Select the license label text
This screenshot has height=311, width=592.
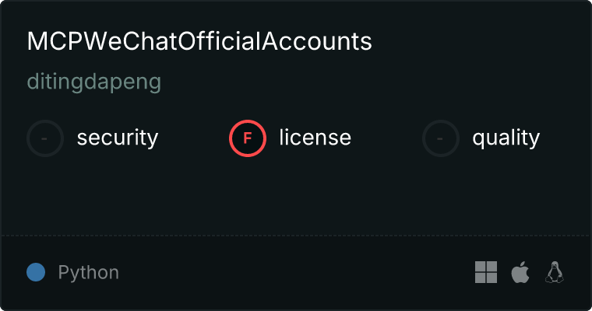315,138
